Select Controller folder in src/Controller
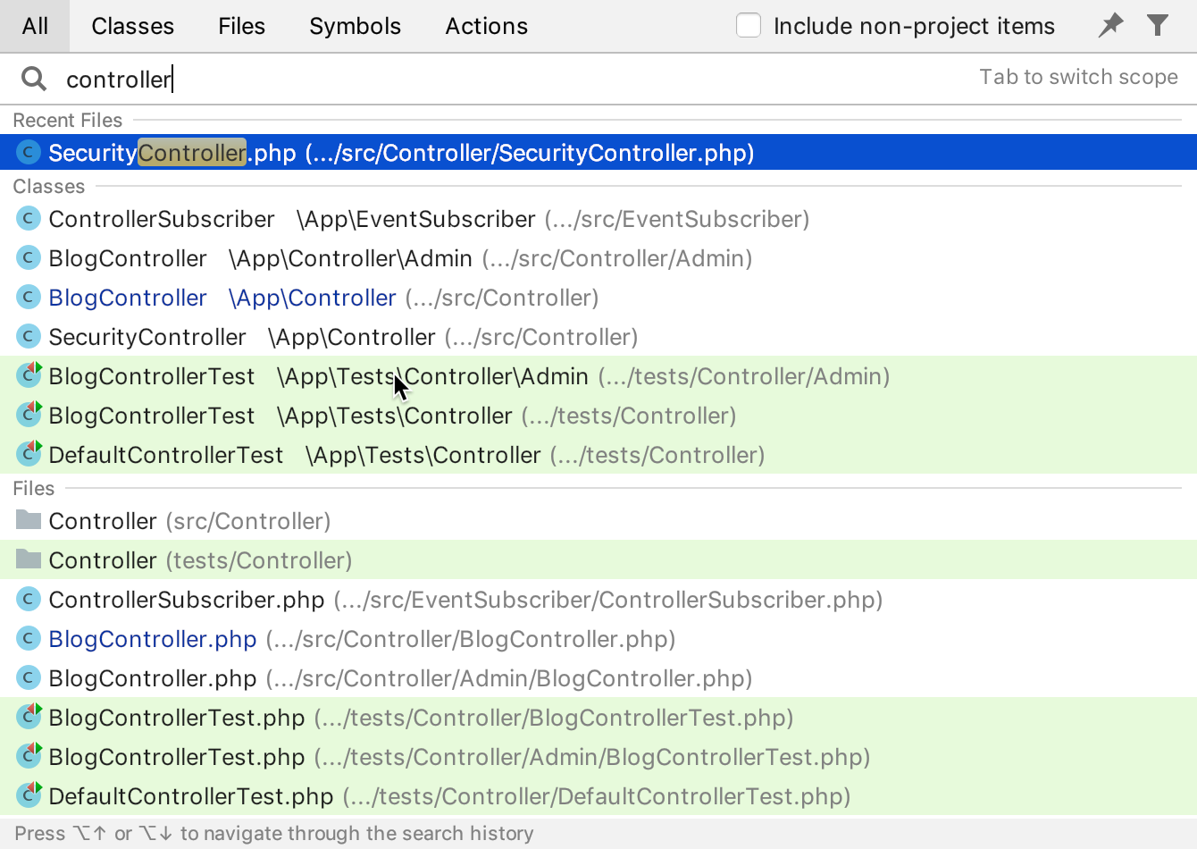Screen dimensions: 1197x849 coord(598,521)
